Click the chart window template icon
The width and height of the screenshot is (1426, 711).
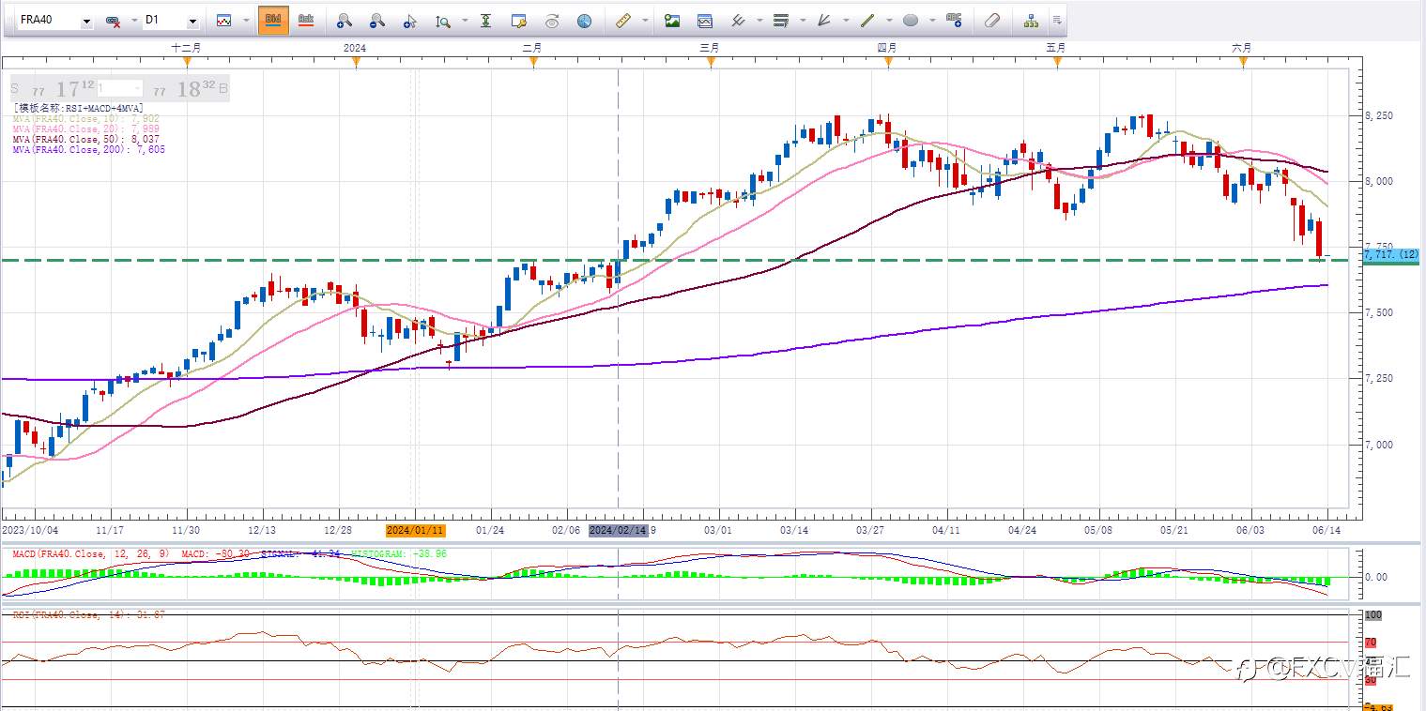pos(705,21)
